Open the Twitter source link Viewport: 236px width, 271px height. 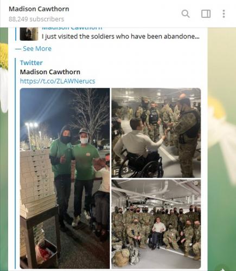[x=31, y=63]
